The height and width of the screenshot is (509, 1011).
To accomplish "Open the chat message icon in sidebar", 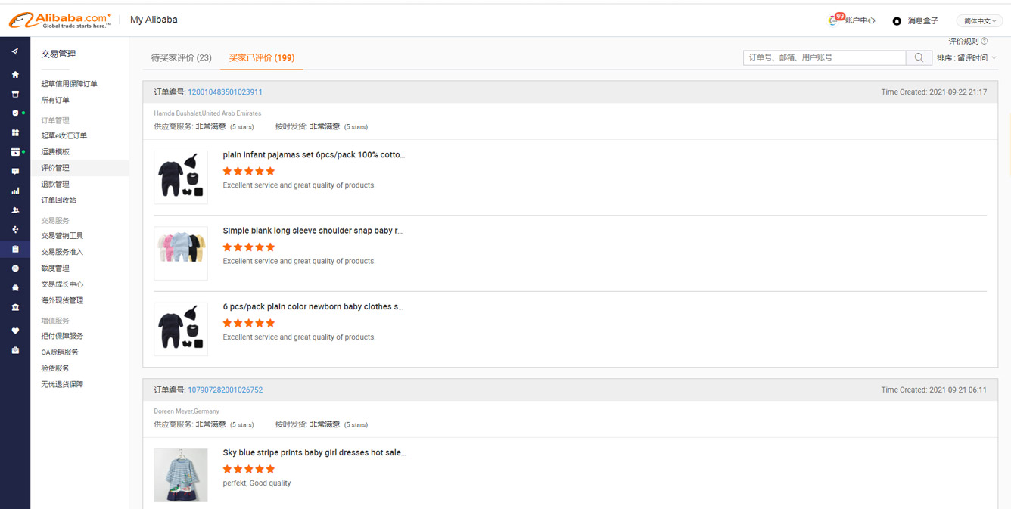I will pyautogui.click(x=15, y=172).
